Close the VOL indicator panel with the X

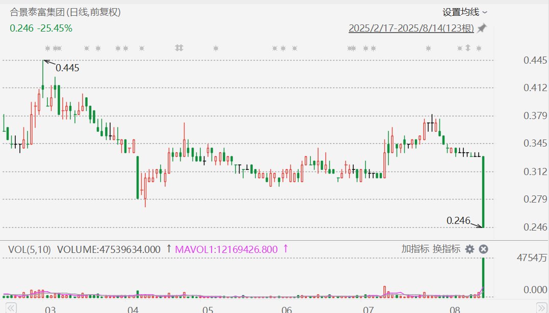click(484, 249)
